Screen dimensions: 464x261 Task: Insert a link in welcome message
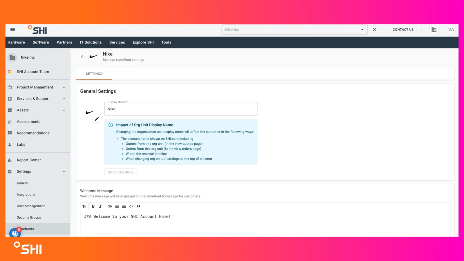tap(110, 206)
